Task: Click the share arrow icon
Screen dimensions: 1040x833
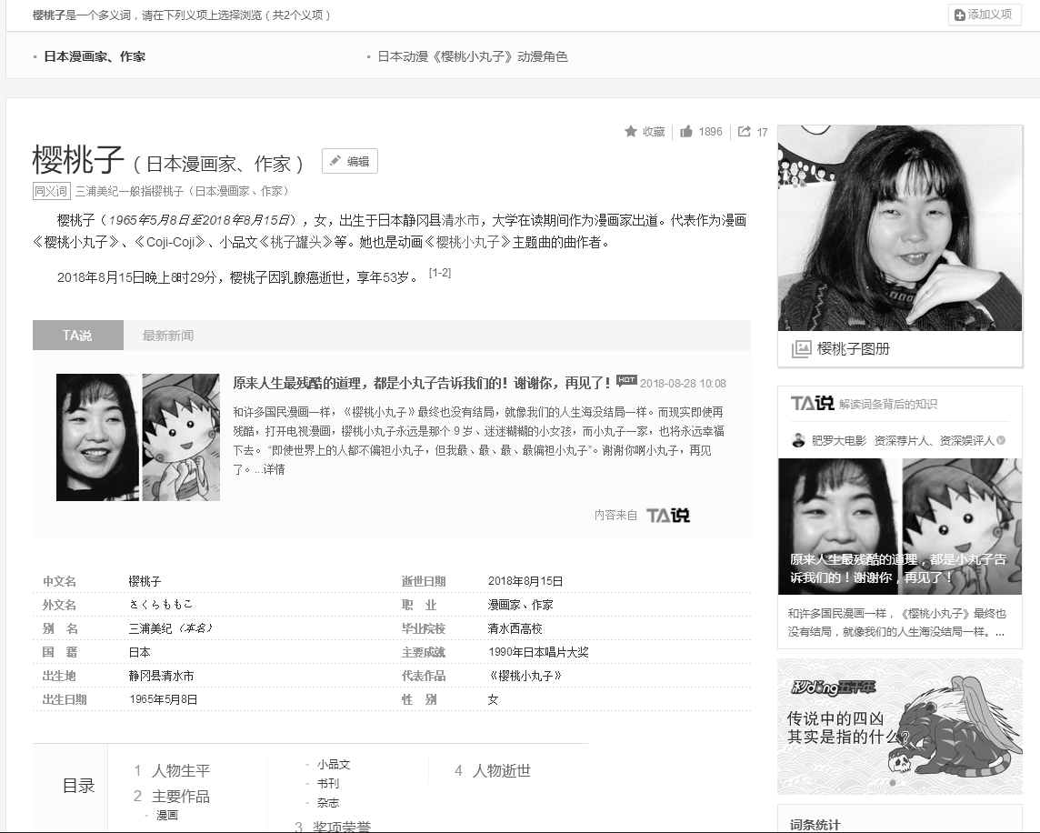Action: 745,132
